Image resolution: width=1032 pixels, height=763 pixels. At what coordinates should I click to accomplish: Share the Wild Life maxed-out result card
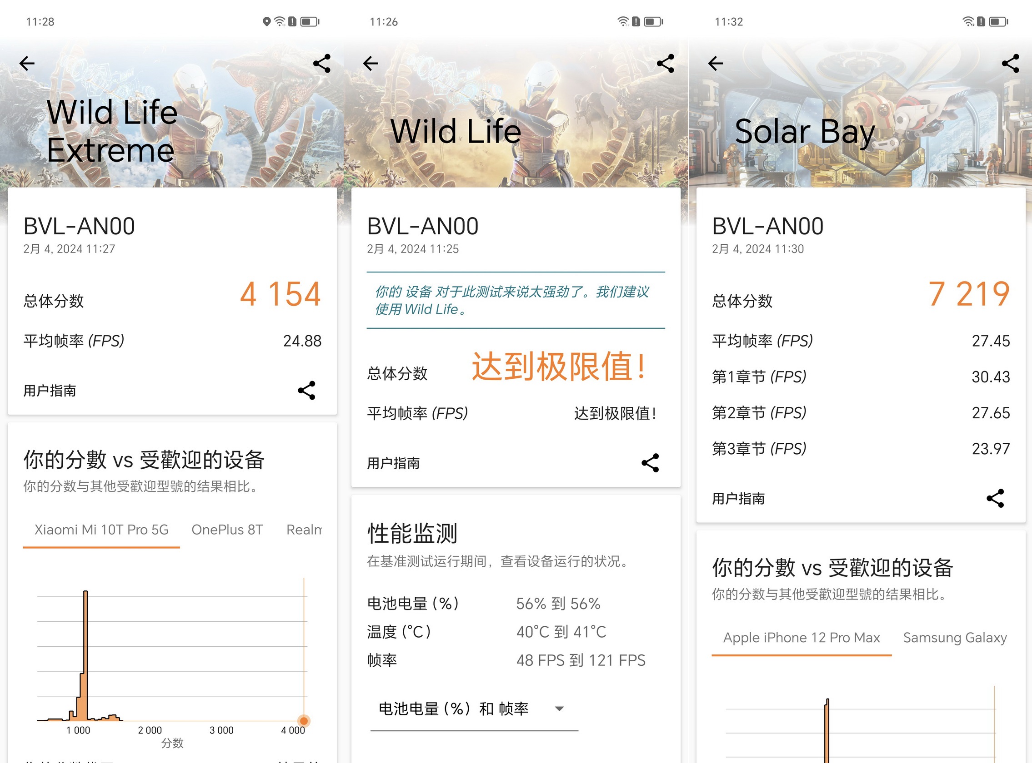[x=650, y=462]
